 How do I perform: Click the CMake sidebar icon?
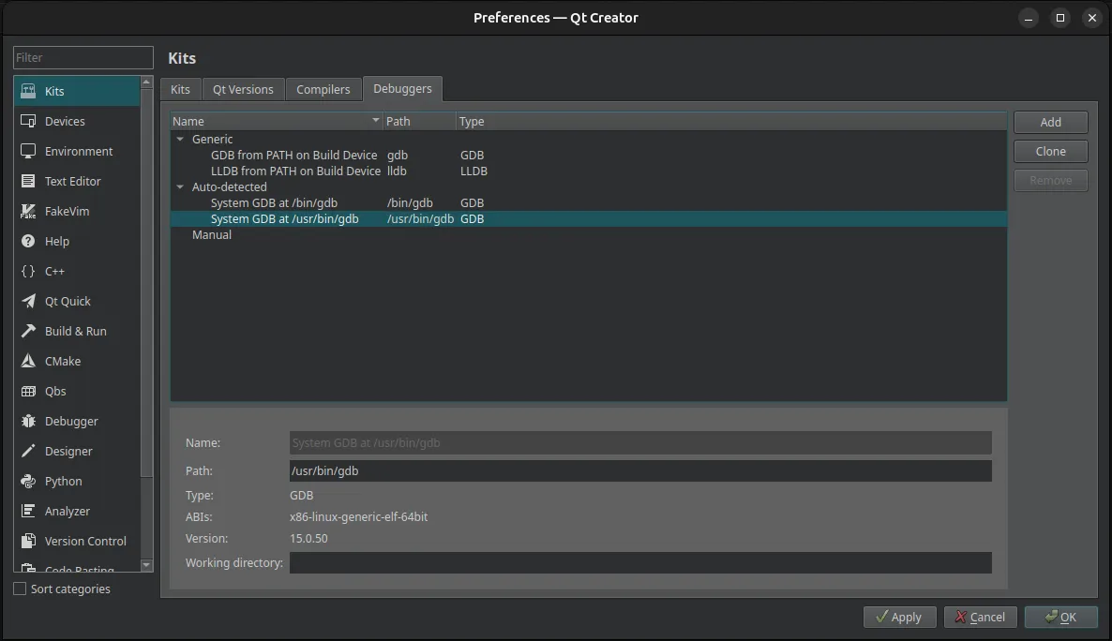[x=29, y=361]
